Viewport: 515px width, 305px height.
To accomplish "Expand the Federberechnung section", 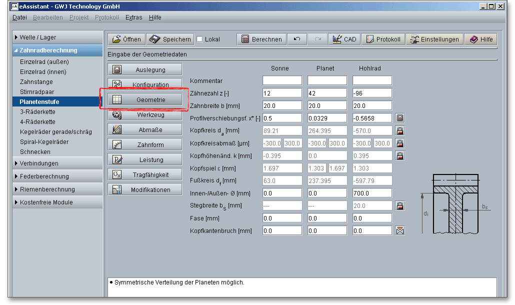I will click(x=57, y=176).
